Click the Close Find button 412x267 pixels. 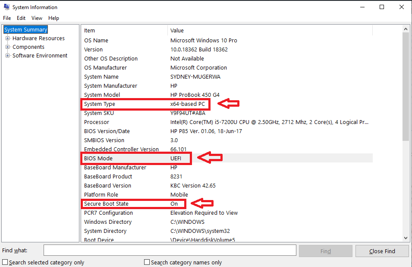coord(382,251)
